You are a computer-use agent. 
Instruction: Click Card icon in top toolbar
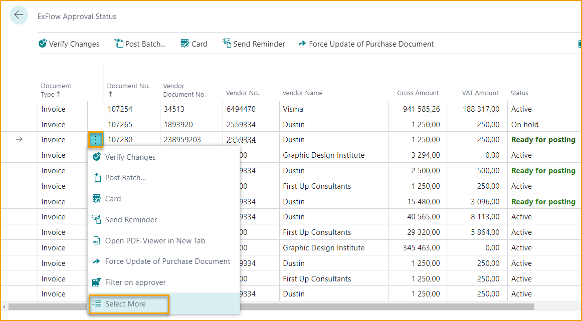click(x=185, y=44)
